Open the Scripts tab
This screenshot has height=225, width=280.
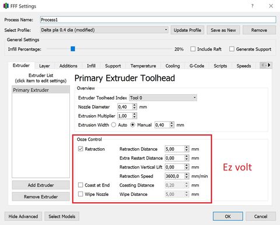pyautogui.click(x=220, y=66)
